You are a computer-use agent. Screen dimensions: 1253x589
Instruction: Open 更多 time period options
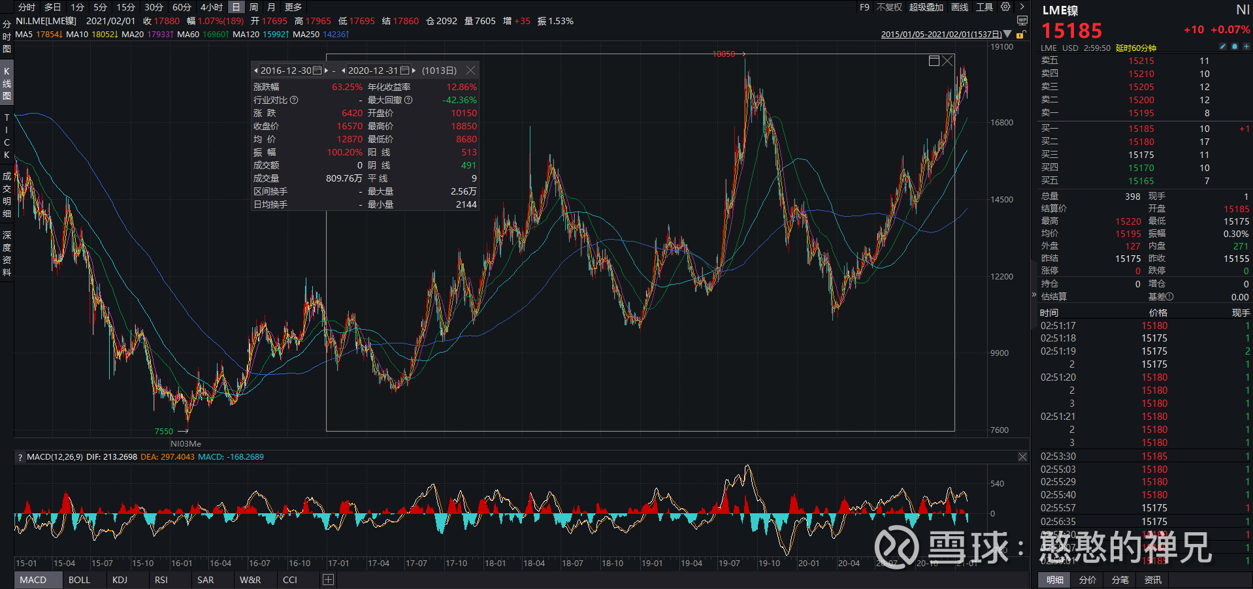click(x=293, y=7)
